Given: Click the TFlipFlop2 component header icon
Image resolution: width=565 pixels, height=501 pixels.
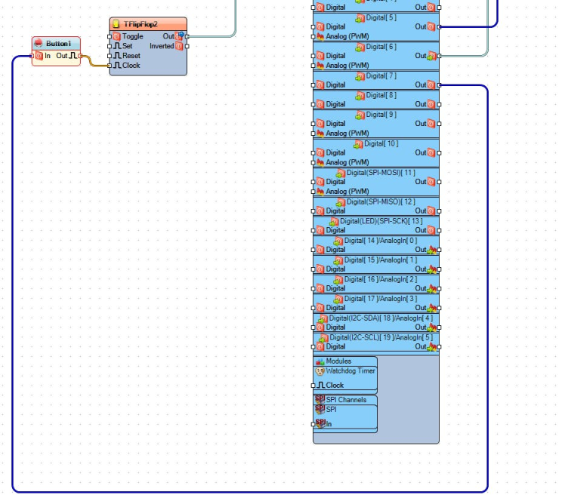Looking at the screenshot, I should point(116,25).
